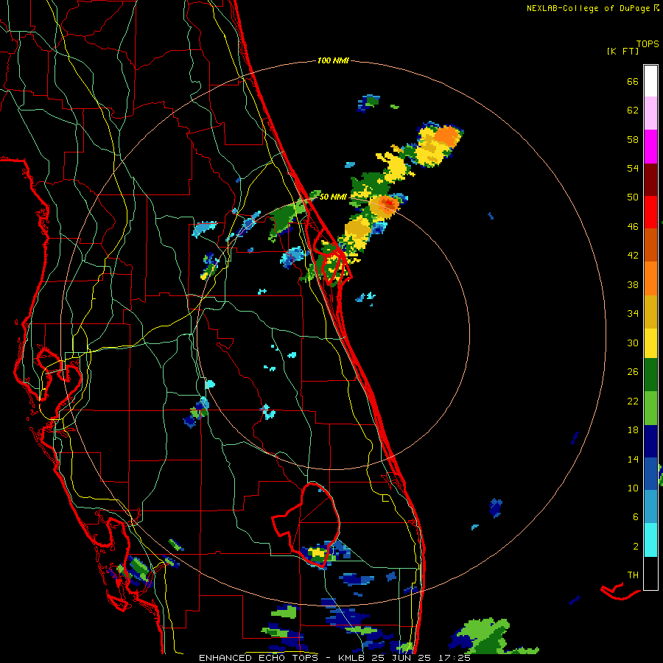Click the dark orange 42 kft swatch
663x663 pixels.
pos(650,245)
